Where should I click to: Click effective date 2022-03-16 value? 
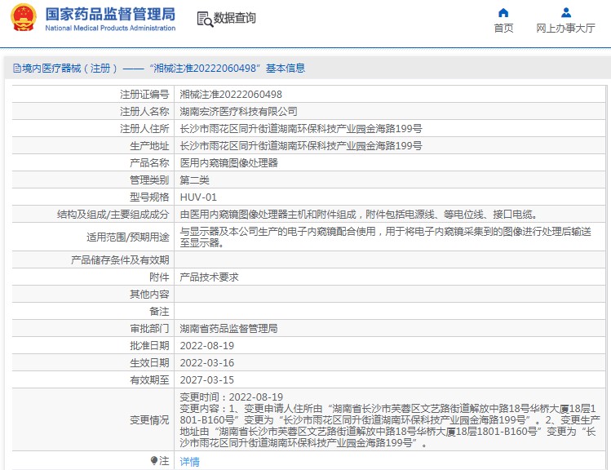point(207,363)
